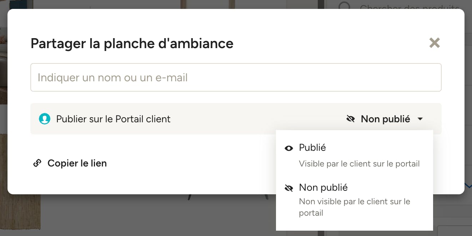Screen dimensions: 472x236
Task: Click the crossed-out eye icon beside the Non publié dropdown label
Action: click(351, 119)
